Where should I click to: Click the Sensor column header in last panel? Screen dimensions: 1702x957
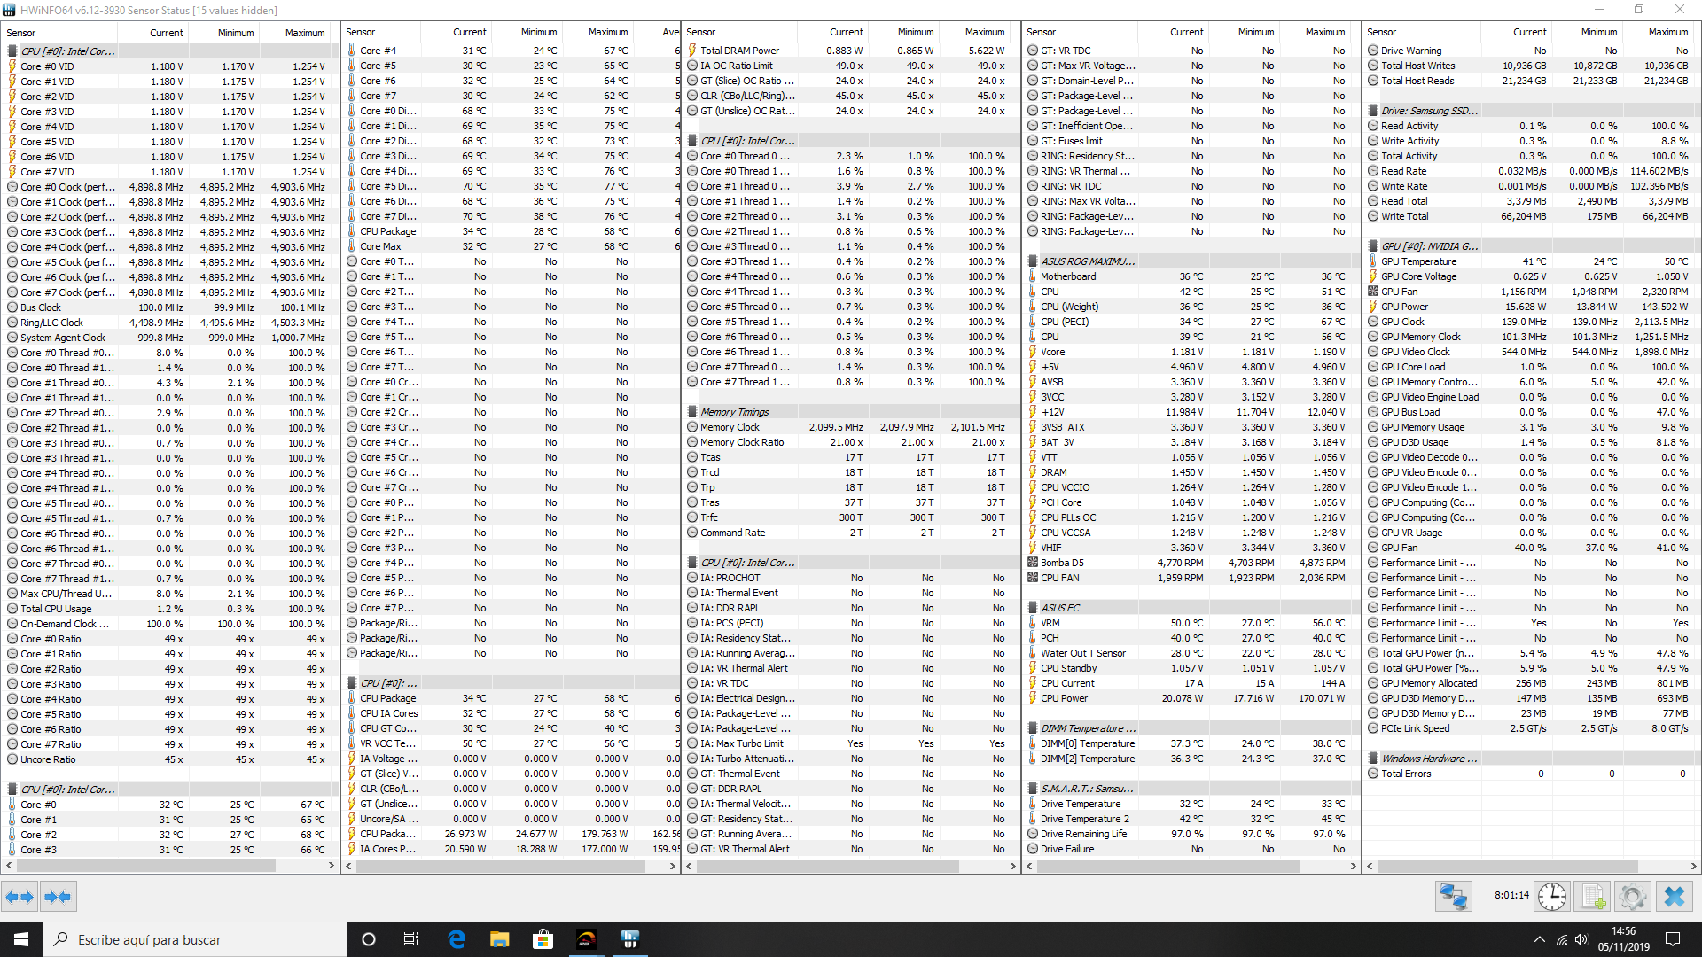pos(1381,32)
